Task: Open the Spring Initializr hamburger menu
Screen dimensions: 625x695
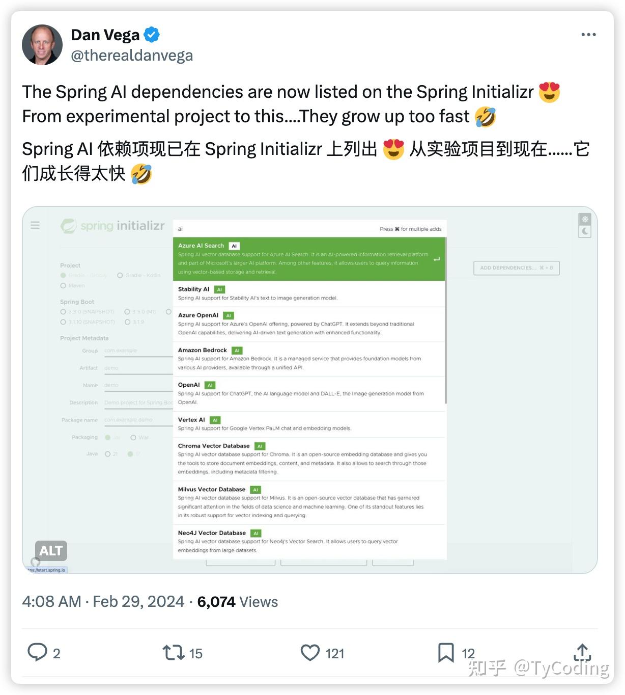Action: [x=35, y=225]
